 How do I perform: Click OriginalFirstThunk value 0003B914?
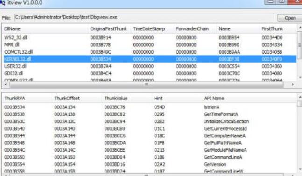coord(100,37)
